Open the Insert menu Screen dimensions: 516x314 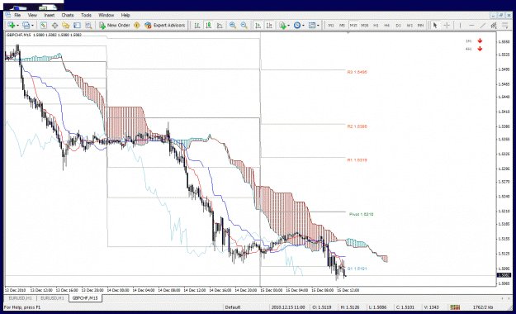tap(50, 15)
